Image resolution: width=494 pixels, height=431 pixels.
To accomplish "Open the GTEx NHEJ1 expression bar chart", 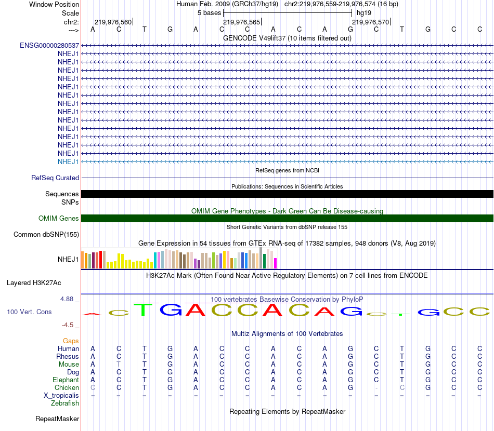I will coord(179,258).
